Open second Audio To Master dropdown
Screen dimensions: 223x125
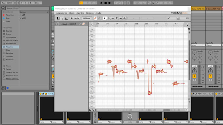[x=213, y=45]
